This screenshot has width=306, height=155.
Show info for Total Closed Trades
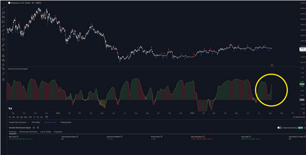pos(77,137)
